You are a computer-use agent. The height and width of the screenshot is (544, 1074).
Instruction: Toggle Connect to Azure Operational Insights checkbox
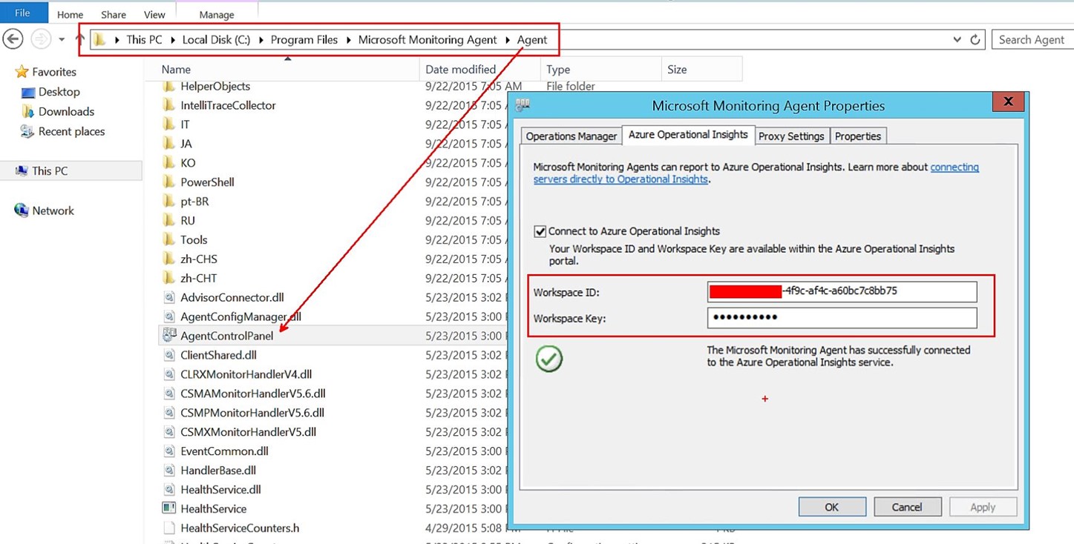[540, 231]
